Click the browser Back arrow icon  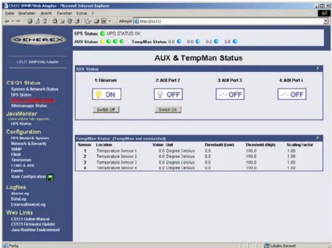[7, 21]
